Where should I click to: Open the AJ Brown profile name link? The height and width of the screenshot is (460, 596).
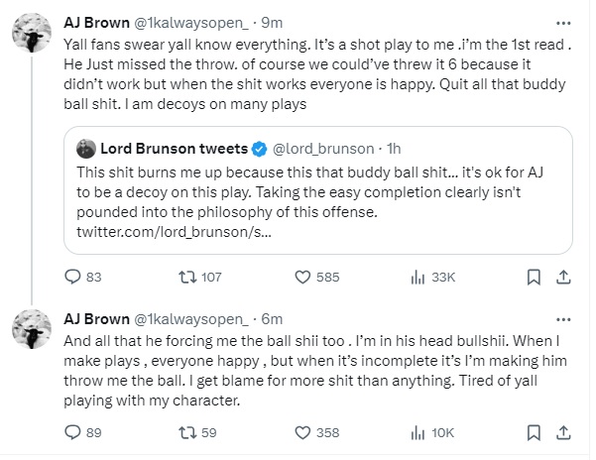click(x=96, y=25)
